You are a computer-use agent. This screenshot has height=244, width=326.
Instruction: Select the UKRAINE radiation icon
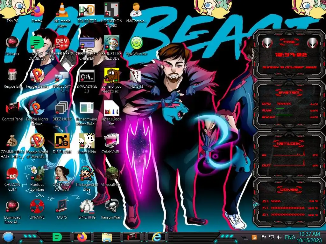click(37, 210)
